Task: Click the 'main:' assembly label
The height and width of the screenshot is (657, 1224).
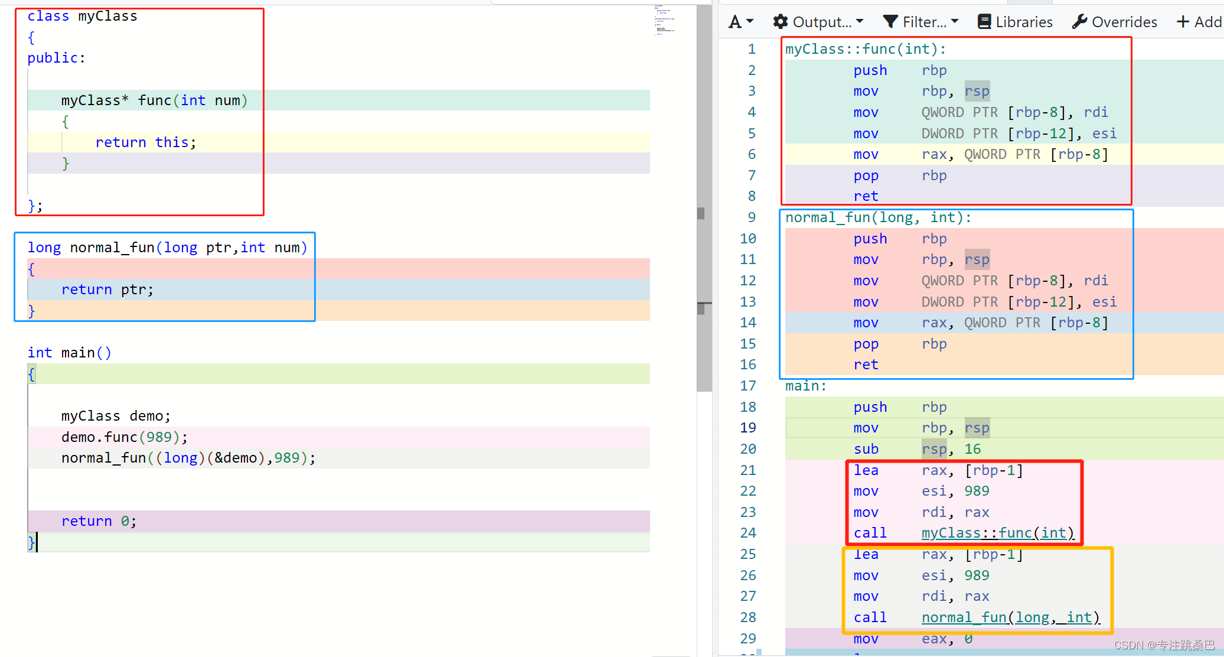Action: pyautogui.click(x=805, y=386)
